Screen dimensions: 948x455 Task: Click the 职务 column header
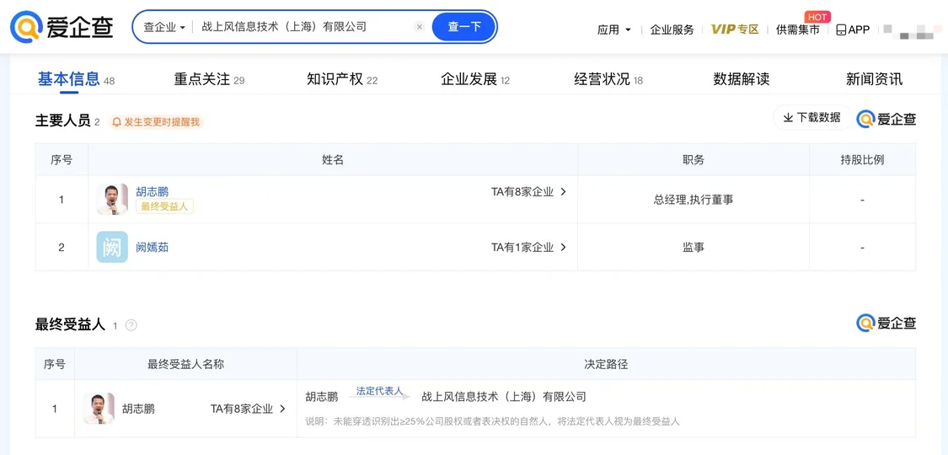pos(693,159)
